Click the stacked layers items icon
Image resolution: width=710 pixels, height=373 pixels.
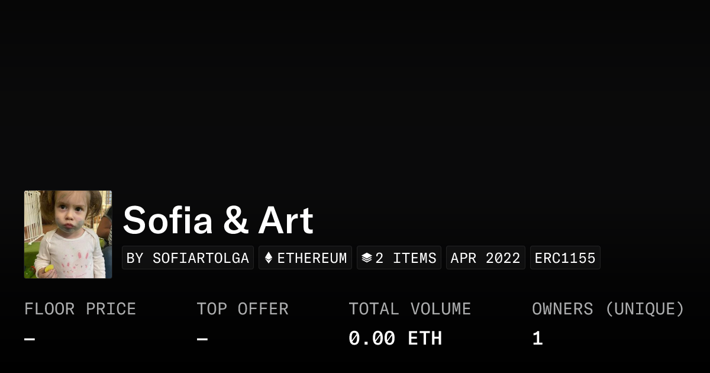(367, 258)
